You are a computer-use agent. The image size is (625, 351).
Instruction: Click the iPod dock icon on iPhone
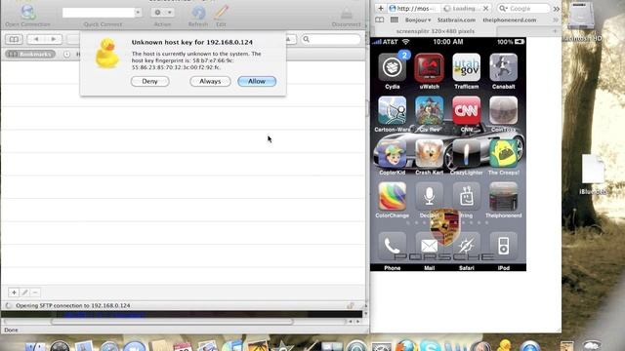[504, 246]
